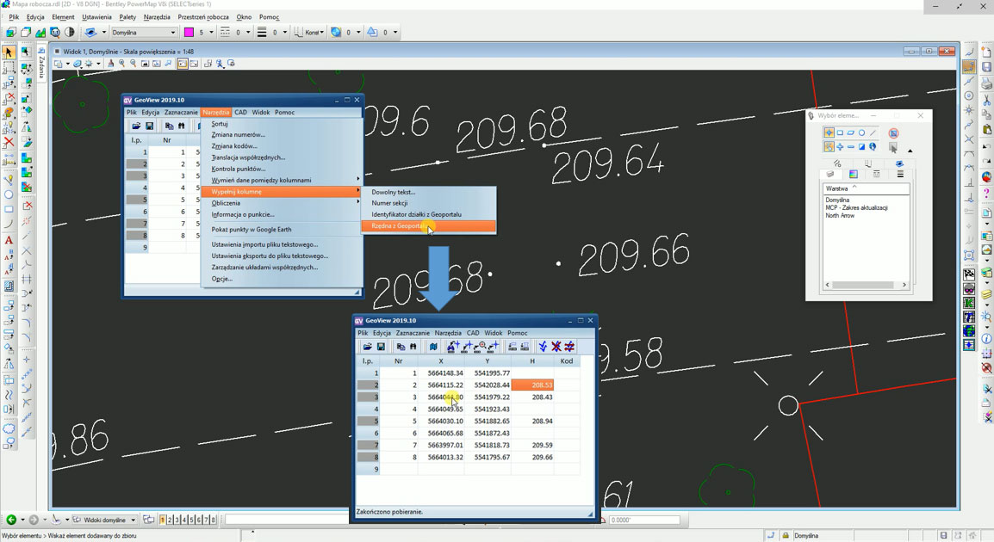Click save icon in lower GeoView toolbar
The width and height of the screenshot is (994, 542).
coord(381,347)
